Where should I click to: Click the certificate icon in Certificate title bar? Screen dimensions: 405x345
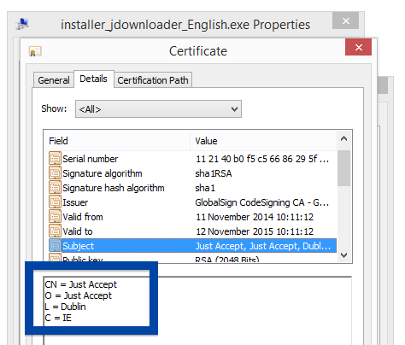coord(35,51)
